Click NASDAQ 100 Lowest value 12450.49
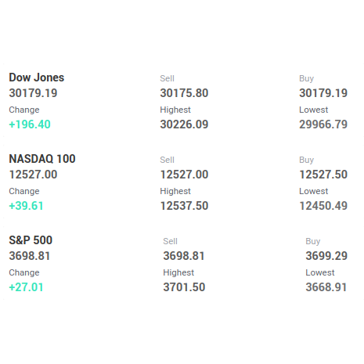 (323, 206)
